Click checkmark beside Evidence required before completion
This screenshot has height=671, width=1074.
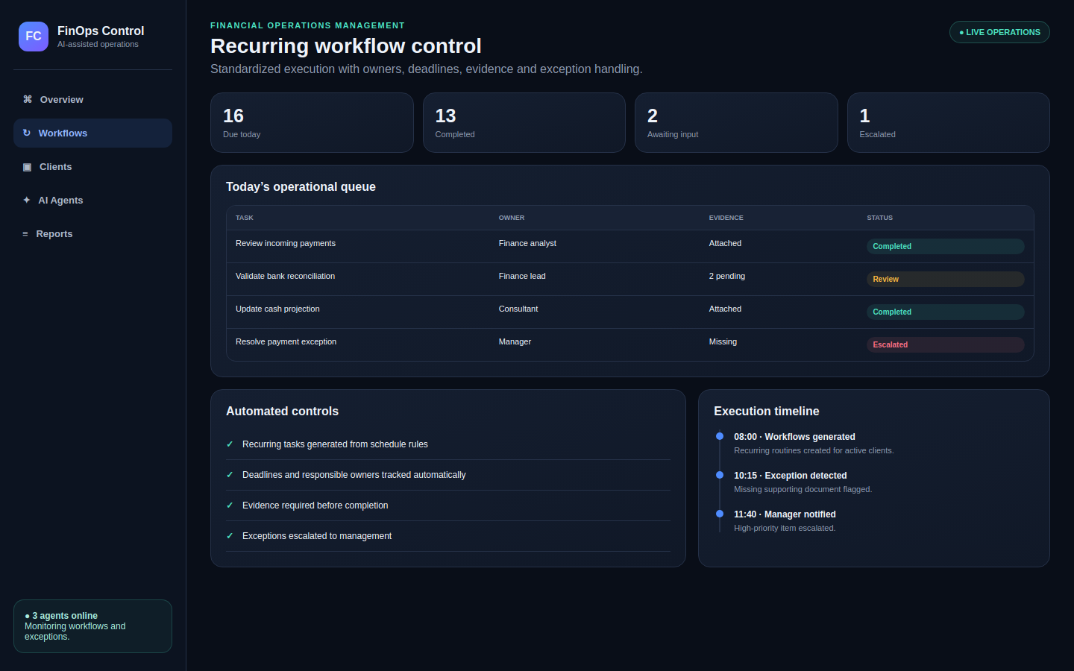tap(230, 505)
